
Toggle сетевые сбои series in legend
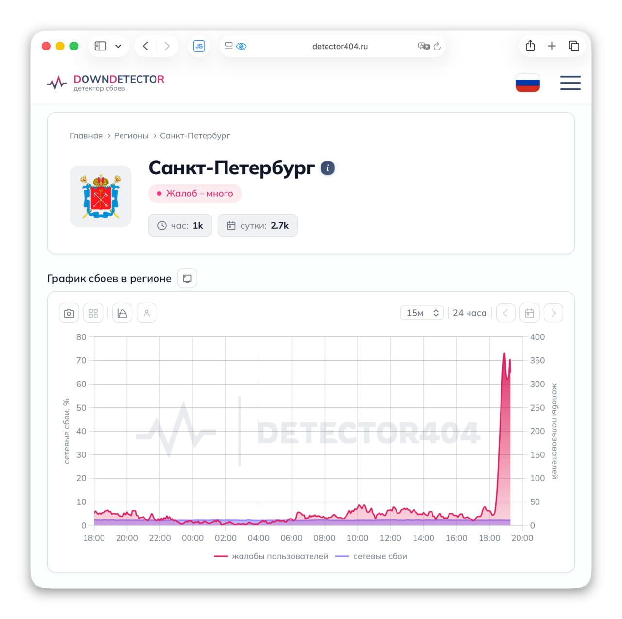(372, 556)
